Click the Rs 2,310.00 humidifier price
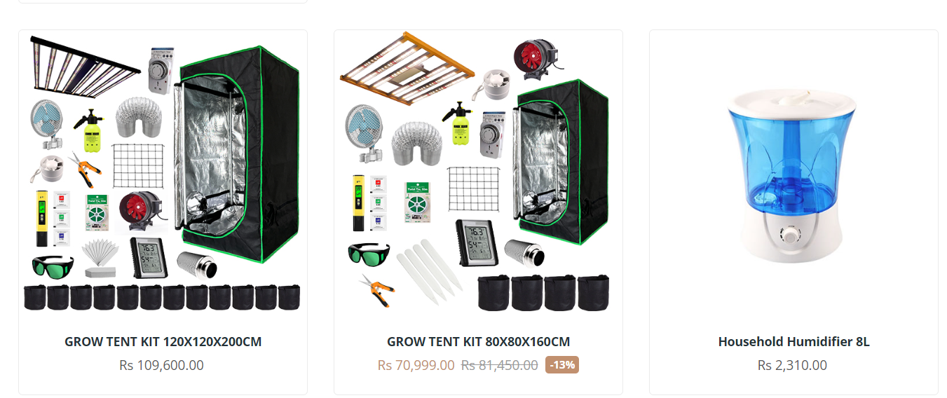This screenshot has width=947, height=398. point(793,365)
